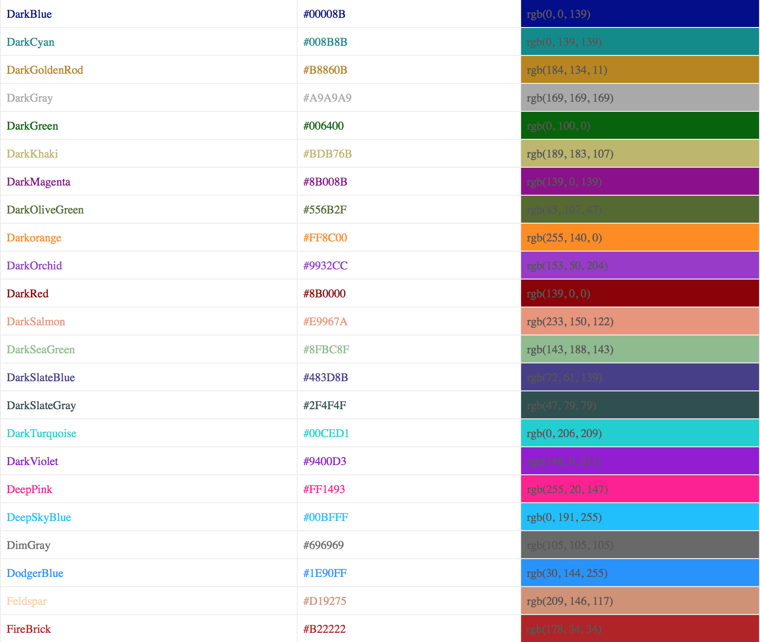
Task: Click the DarkOrchid color name
Action: (34, 266)
